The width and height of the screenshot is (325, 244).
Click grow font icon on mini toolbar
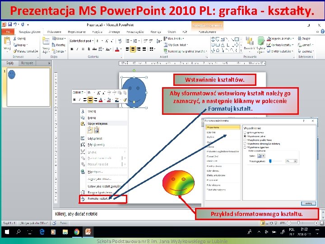tap(99, 93)
